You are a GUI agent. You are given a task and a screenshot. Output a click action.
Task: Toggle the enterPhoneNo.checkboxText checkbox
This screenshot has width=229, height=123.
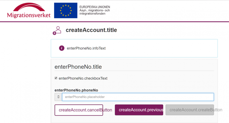pyautogui.click(x=56, y=78)
